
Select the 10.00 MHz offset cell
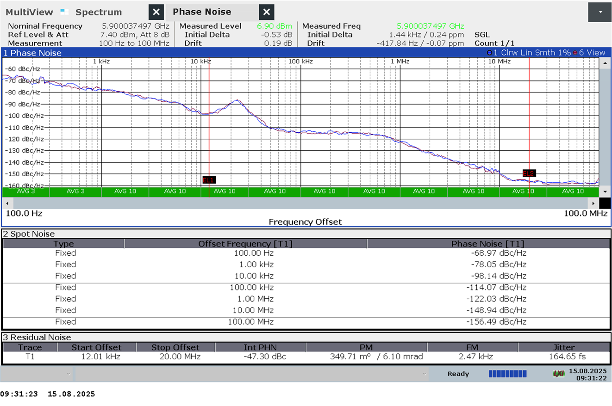(253, 310)
